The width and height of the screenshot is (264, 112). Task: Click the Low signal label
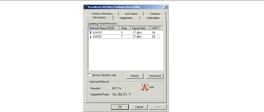[151, 87]
